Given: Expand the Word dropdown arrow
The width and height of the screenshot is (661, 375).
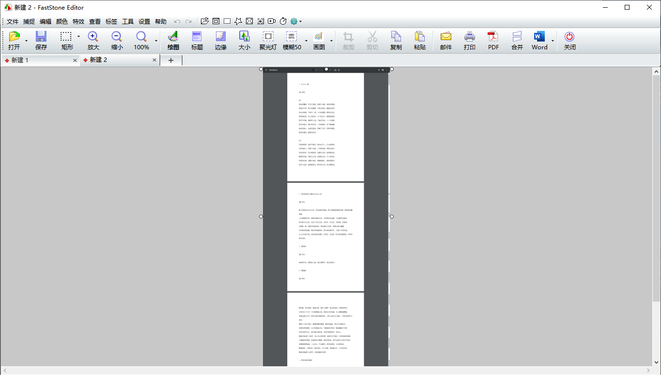Looking at the screenshot, I should pyautogui.click(x=553, y=41).
